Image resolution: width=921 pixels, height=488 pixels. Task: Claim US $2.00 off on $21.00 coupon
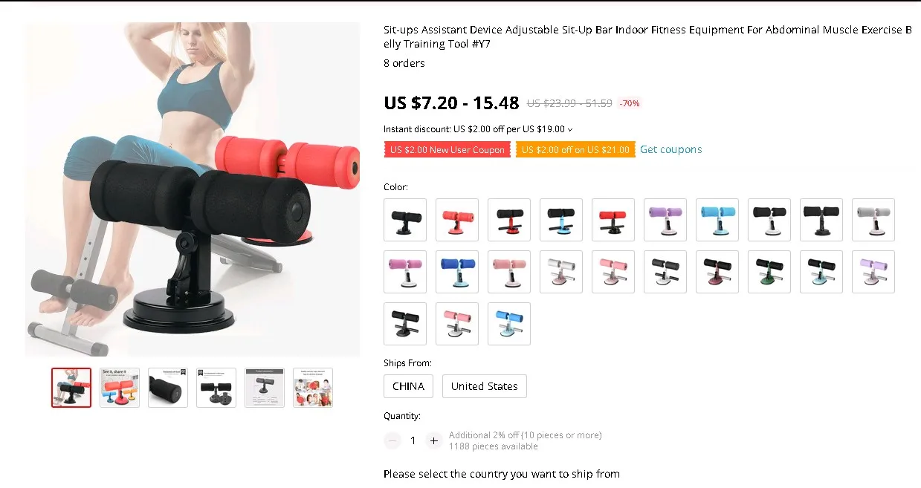575,150
